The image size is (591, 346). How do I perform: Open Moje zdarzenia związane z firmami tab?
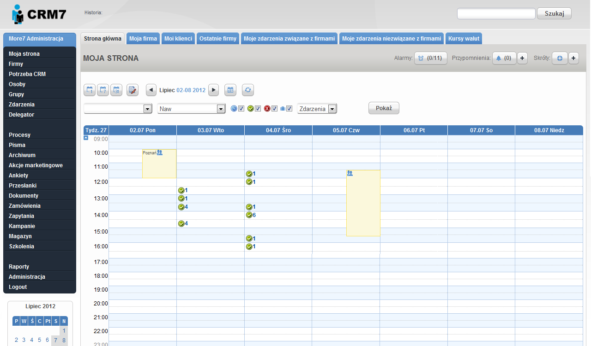click(289, 39)
